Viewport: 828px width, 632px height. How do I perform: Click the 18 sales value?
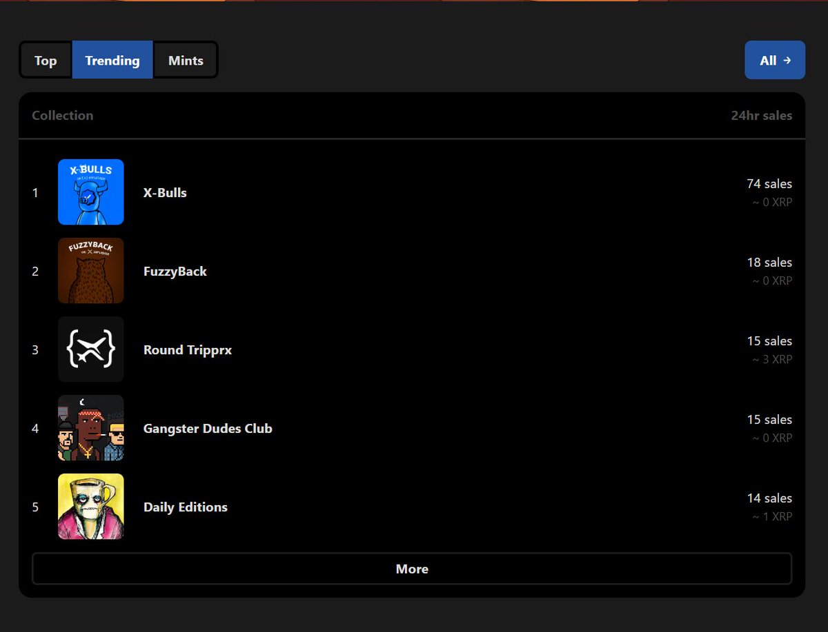[769, 263]
